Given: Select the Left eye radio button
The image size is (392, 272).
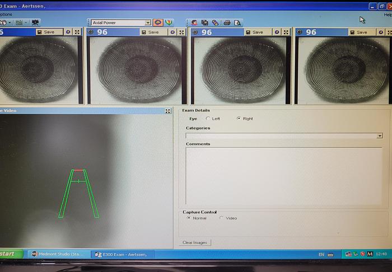Looking at the screenshot, I should click(209, 119).
